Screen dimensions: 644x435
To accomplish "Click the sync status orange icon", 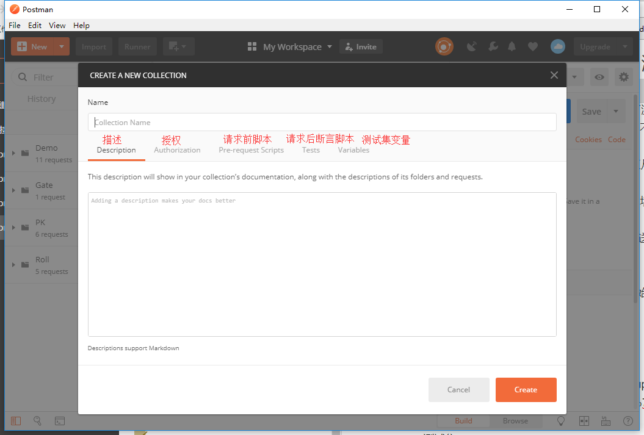I will (x=444, y=46).
